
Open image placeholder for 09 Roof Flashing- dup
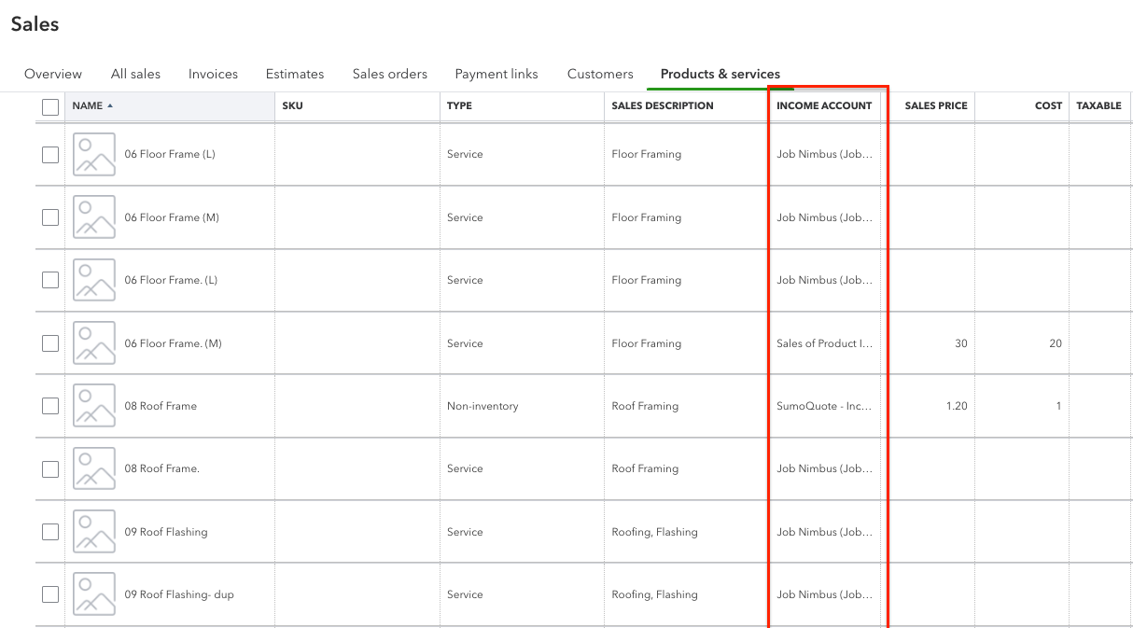tap(94, 594)
